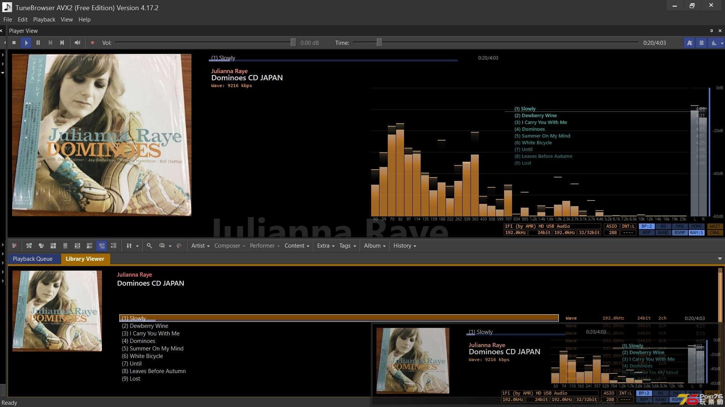Skip to the next track
Image resolution: width=725 pixels, height=407 pixels.
coord(62,43)
